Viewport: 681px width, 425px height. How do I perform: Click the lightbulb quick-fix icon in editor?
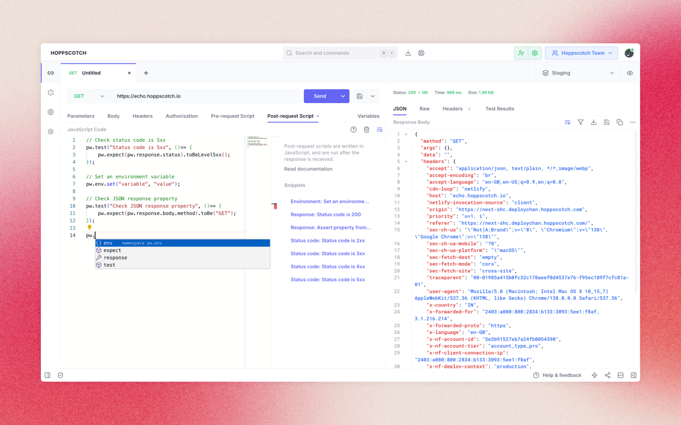(89, 227)
